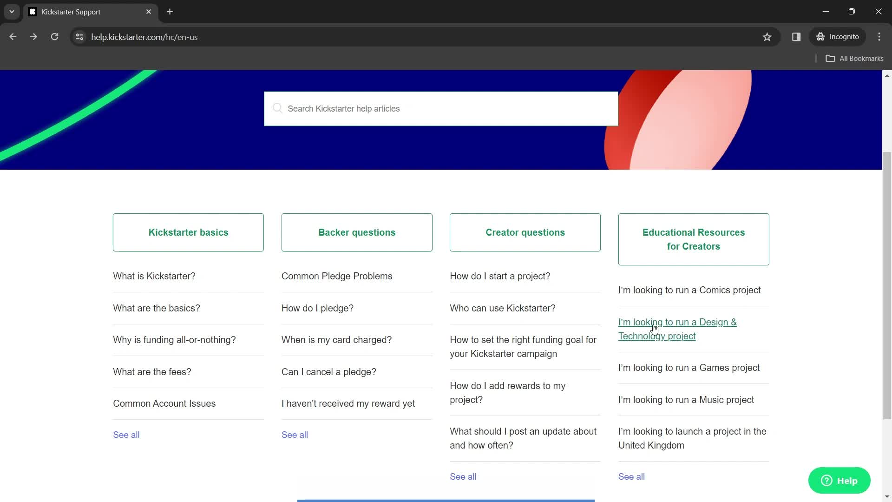Open 'How do I pledge?' article

tap(317, 308)
